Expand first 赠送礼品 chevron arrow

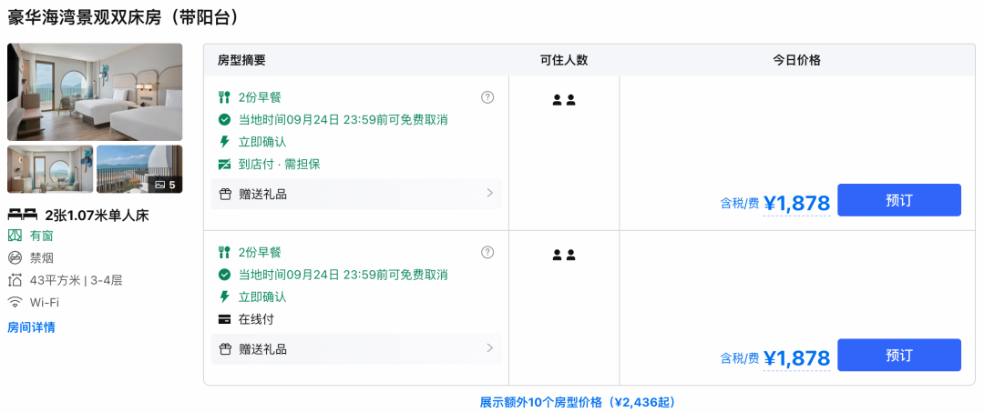click(490, 193)
